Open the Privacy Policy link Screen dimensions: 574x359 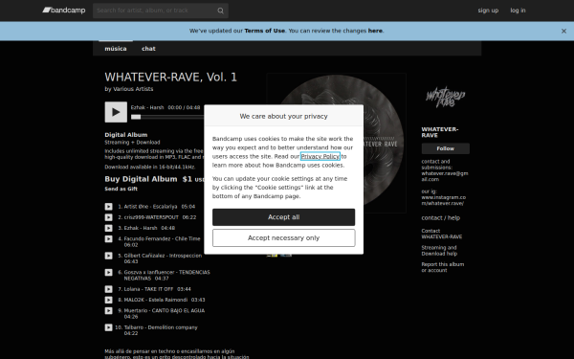click(x=320, y=156)
